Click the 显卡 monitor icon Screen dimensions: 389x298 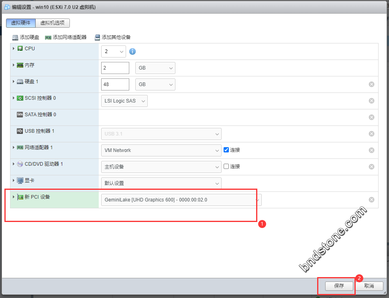point(20,181)
